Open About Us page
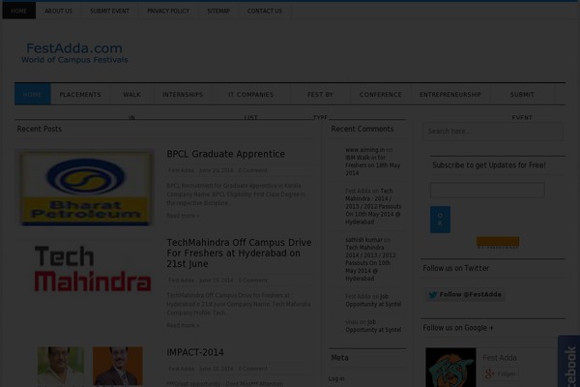Image resolution: width=580 pixels, height=387 pixels. tap(58, 11)
